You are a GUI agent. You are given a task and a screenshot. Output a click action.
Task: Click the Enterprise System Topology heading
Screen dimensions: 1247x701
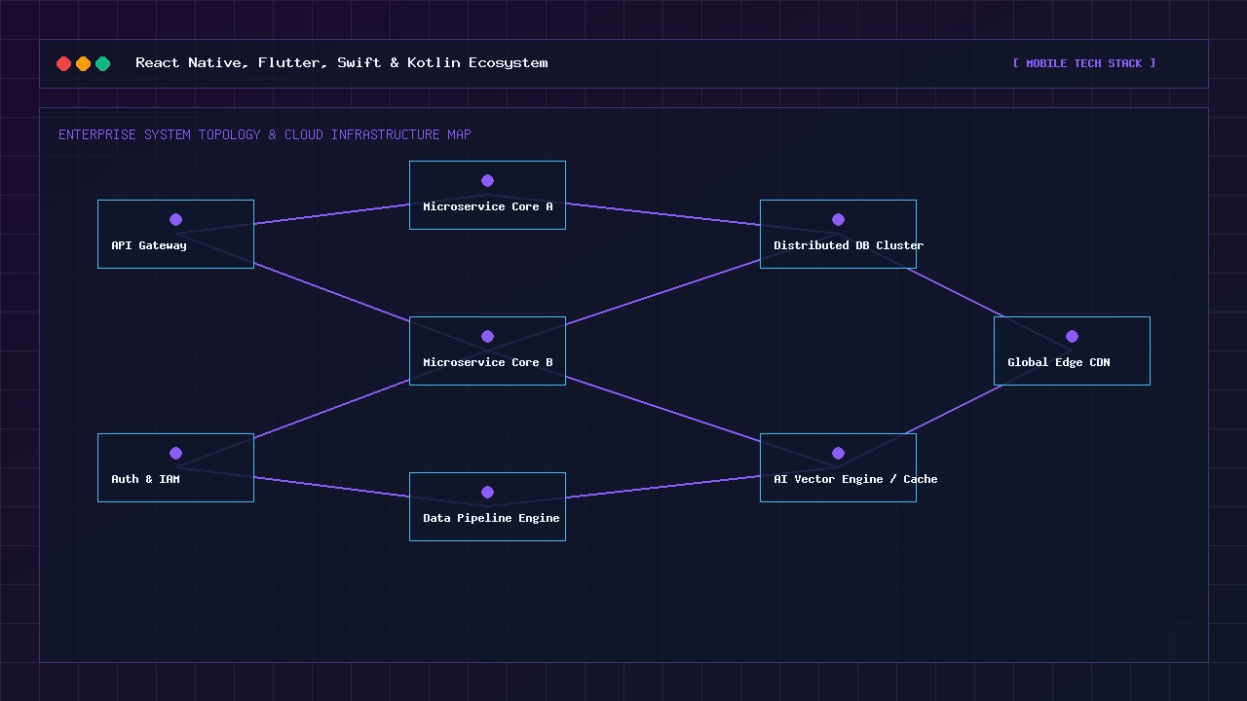pyautogui.click(x=265, y=134)
